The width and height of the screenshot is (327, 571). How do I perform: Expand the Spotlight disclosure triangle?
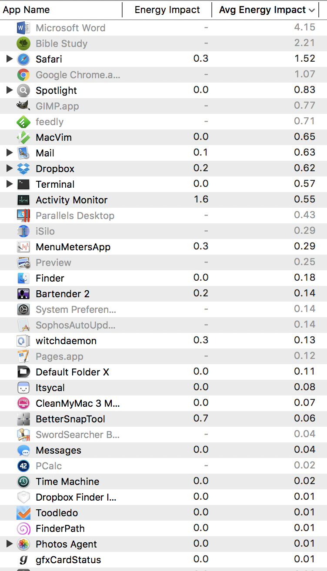[10, 90]
